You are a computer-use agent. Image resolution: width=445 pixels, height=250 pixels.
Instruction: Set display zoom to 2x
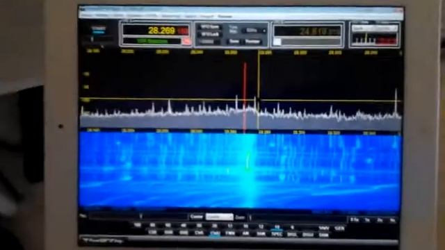coord(380,220)
